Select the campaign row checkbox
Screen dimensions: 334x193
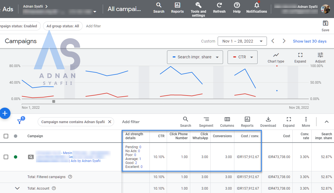coord(6,157)
